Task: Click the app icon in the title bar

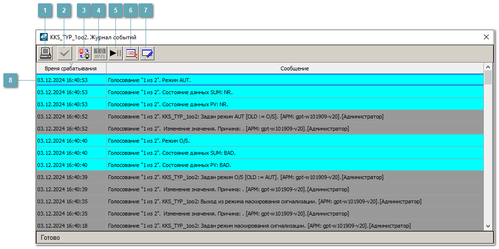Action: coord(44,37)
